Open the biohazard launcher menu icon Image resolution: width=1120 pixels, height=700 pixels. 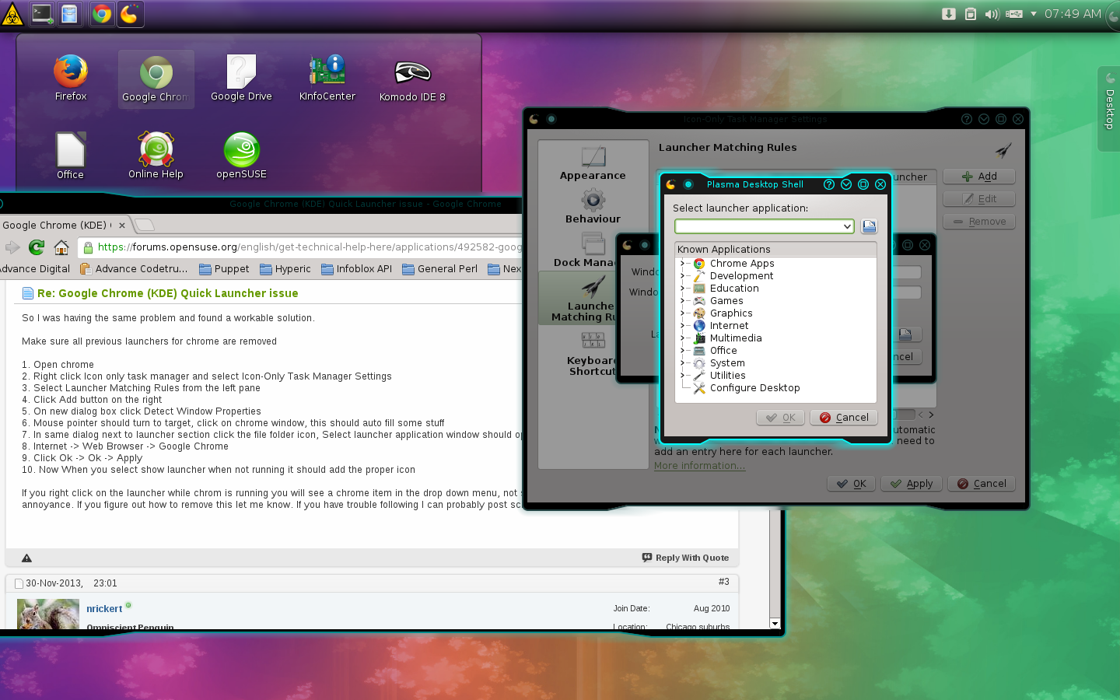click(x=12, y=14)
